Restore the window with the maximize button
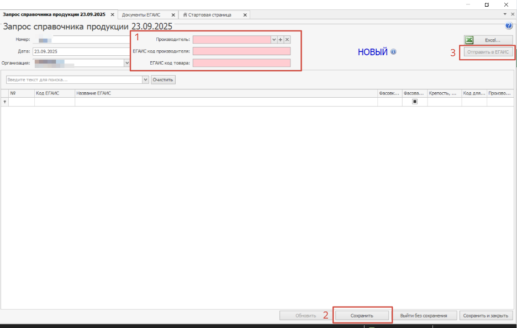This screenshot has width=517, height=328. [x=487, y=4]
